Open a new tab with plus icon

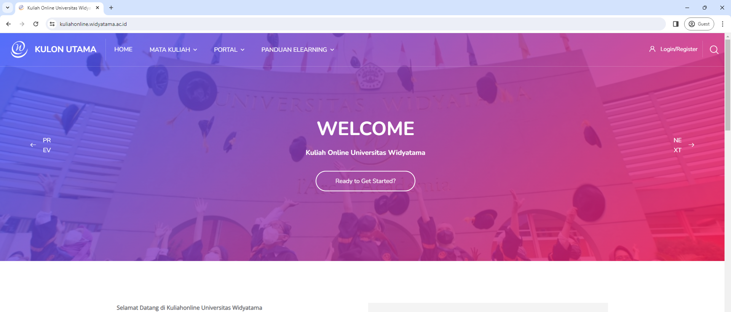tap(111, 8)
